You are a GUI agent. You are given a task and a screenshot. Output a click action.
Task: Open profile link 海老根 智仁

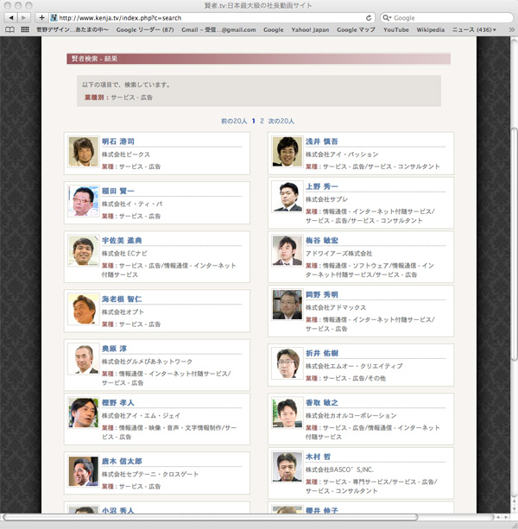pyautogui.click(x=122, y=299)
